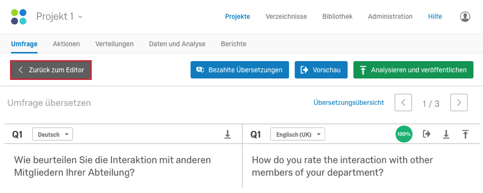The height and width of the screenshot is (193, 483).
Task: Open Bezahlte Übersetzungen
Action: 240,70
